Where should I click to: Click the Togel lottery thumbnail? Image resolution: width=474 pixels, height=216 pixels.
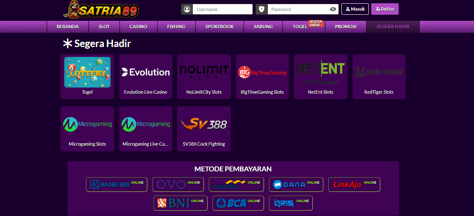[87, 72]
